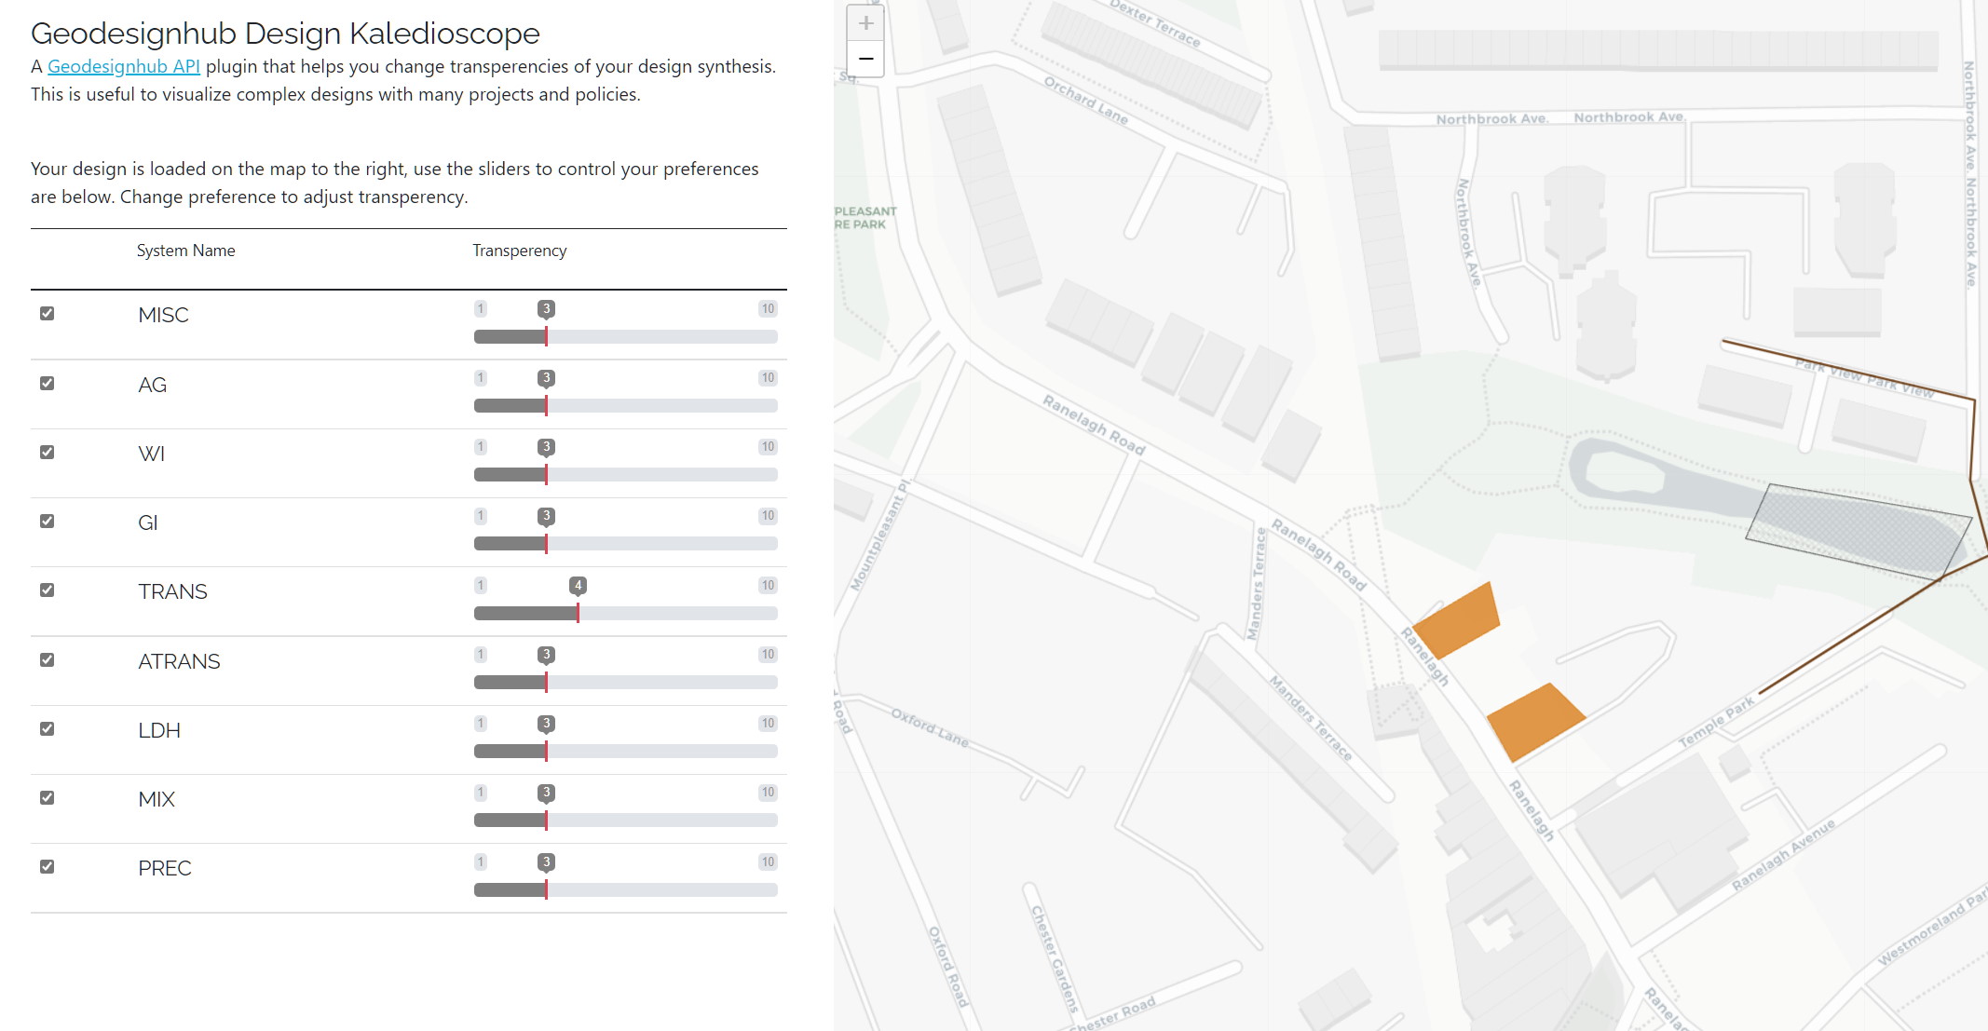Image resolution: width=1988 pixels, height=1031 pixels.
Task: Click the MIX transparency slider bar
Action: point(626,821)
